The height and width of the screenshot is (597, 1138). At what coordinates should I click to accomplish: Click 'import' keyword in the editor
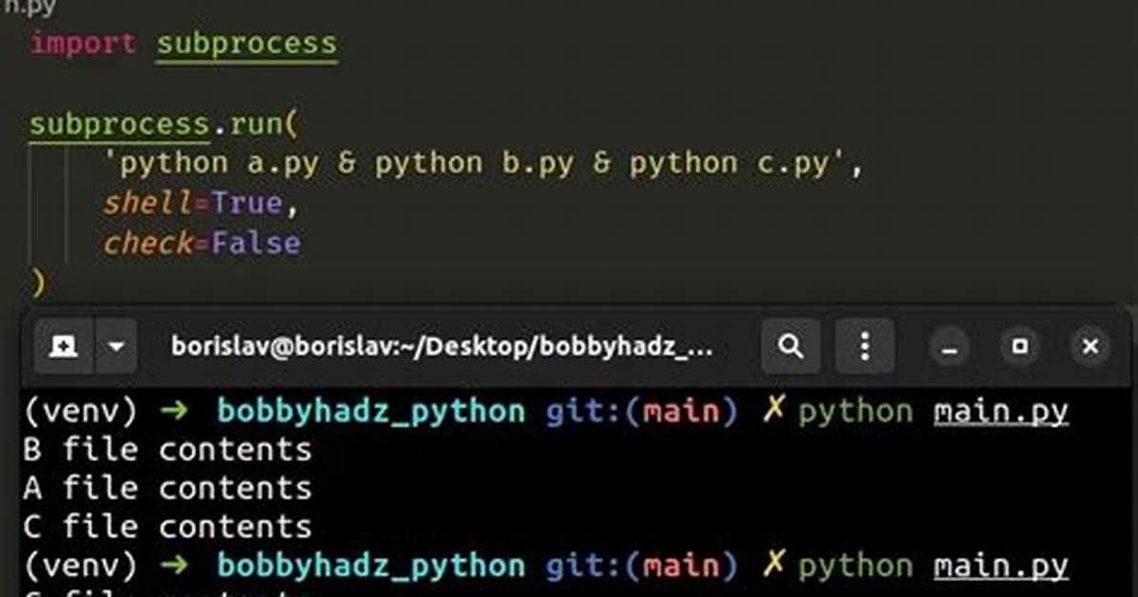pyautogui.click(x=83, y=44)
